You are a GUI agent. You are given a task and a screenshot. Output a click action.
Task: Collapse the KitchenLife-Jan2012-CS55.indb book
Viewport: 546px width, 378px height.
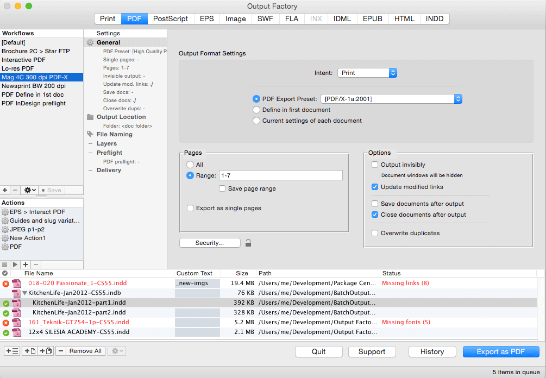click(x=24, y=293)
